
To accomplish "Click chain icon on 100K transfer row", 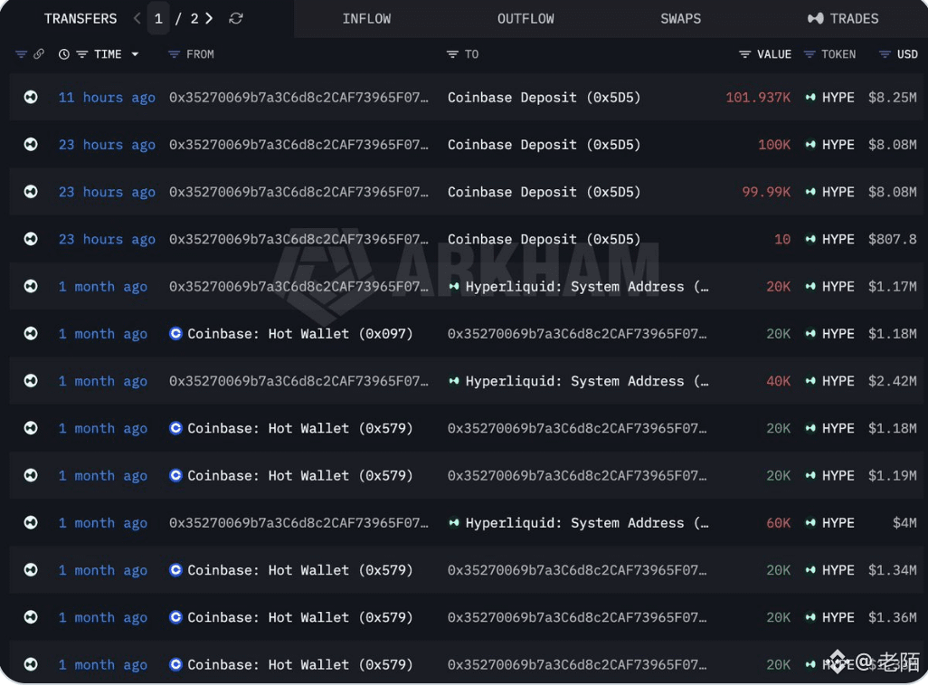I will (x=31, y=144).
